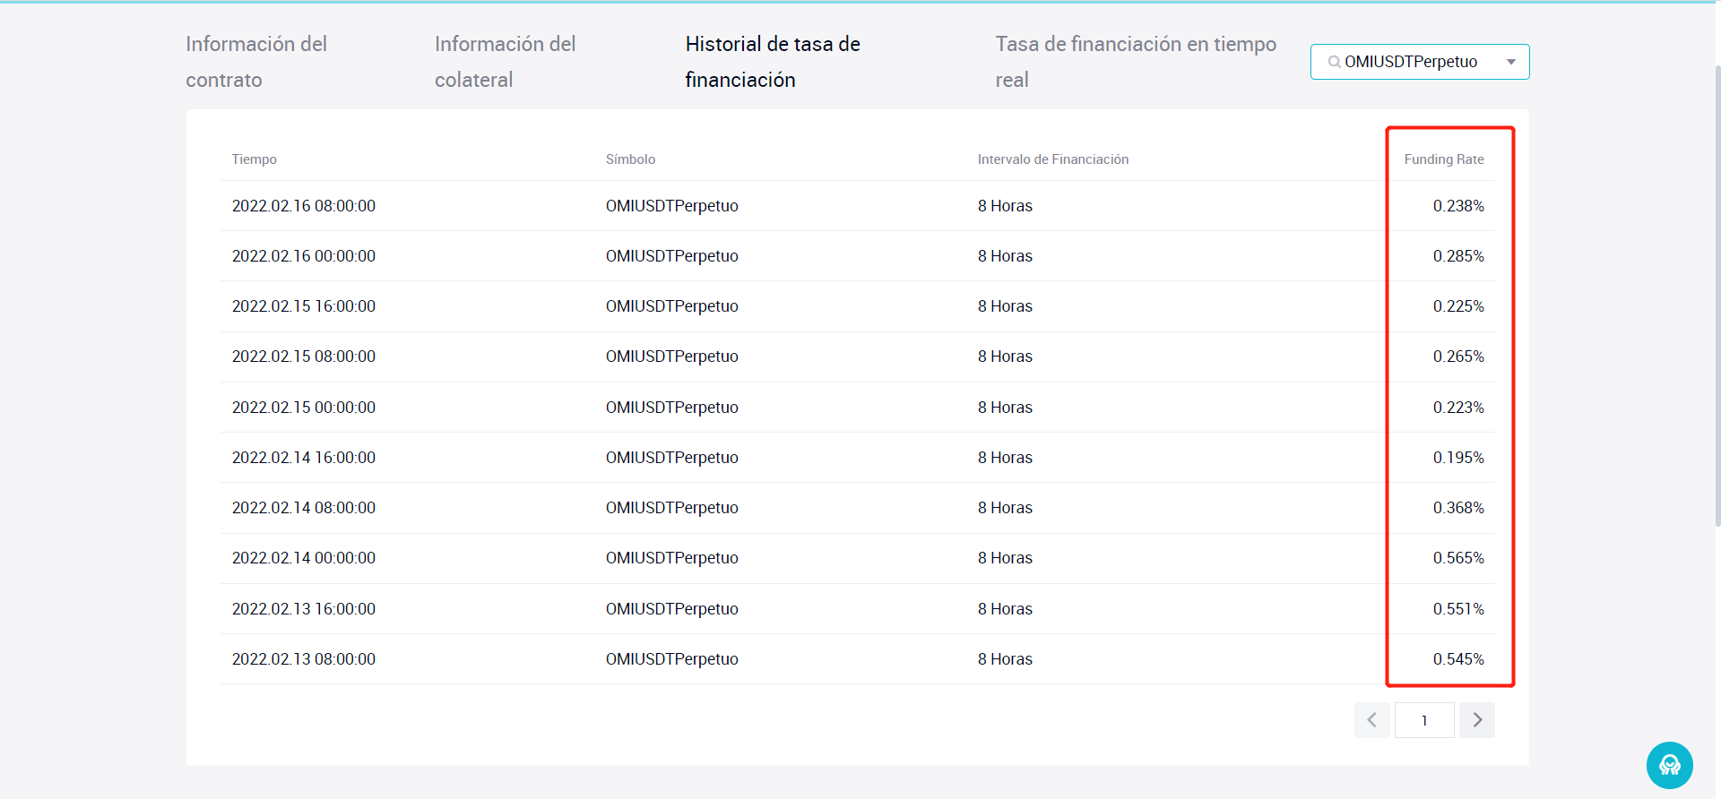Click the page number 1 field
Screen dimensions: 1721x799
click(1424, 720)
